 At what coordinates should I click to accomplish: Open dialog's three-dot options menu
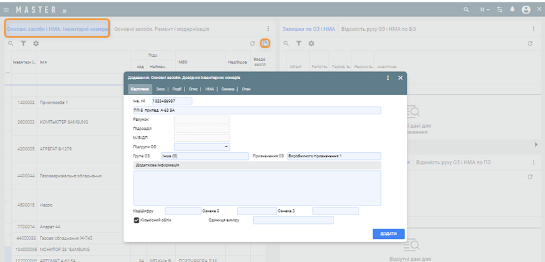[388, 78]
